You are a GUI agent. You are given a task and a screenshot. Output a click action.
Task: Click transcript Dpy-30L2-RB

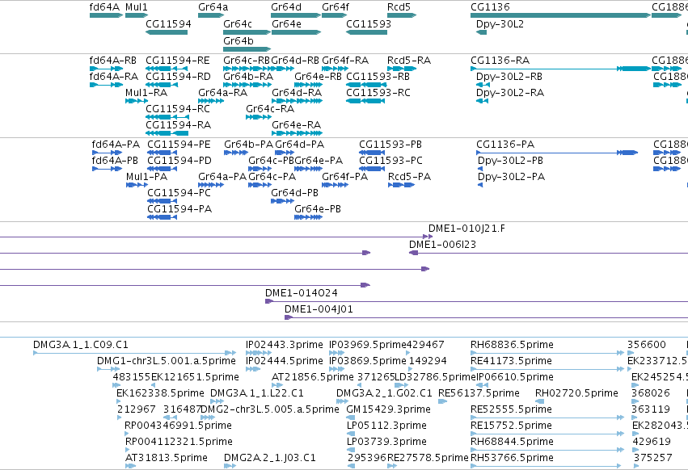509,76
